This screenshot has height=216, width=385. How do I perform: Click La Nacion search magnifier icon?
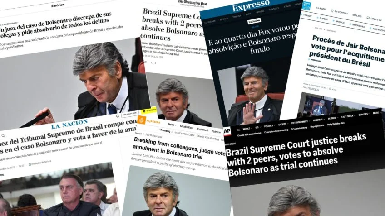point(3,135)
